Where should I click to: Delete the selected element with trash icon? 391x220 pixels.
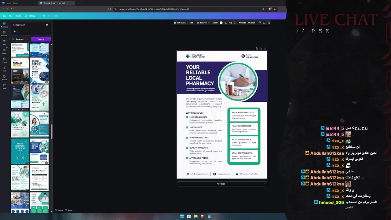tap(269, 23)
